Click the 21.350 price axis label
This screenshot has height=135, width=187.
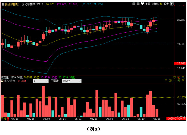pos(181,20)
